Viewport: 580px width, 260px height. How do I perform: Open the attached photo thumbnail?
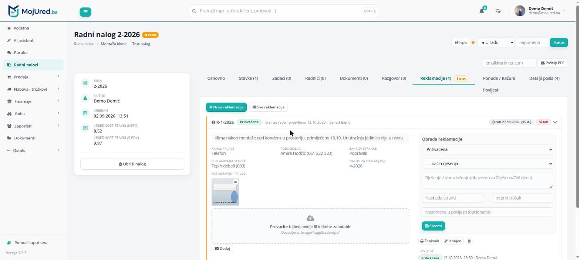[225, 192]
